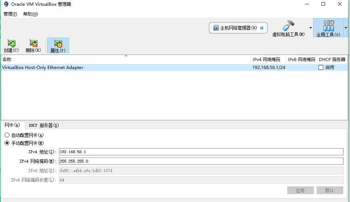The height and width of the screenshot is (202, 350).
Task: Sort by IPv4 网络掩码 column header
Action: point(268,60)
